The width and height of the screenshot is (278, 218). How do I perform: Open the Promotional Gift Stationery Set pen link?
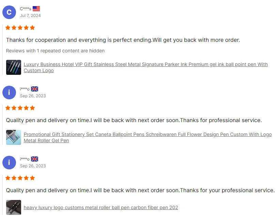click(x=148, y=134)
